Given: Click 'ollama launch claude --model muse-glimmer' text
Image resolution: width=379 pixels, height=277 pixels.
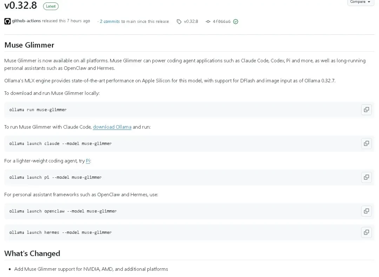Looking at the screenshot, I should coord(60,144).
